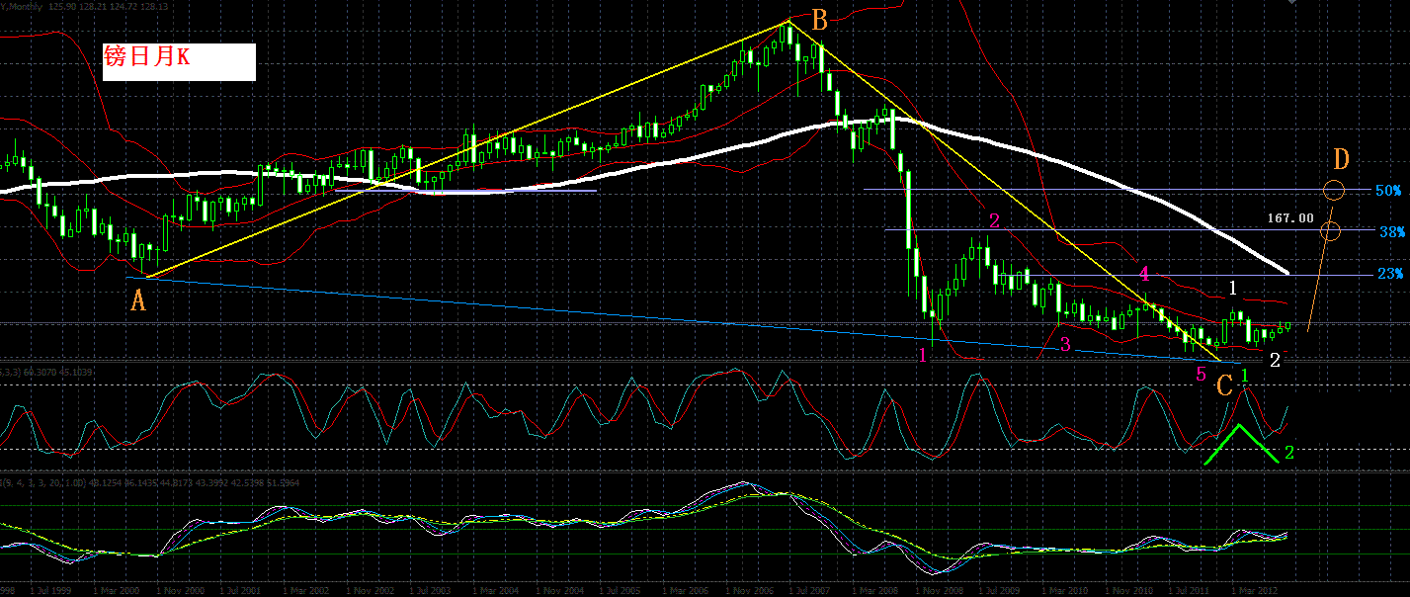Click the 1 Nov 2002 date label
Viewport: 1410px width, 597px height.
(x=370, y=590)
